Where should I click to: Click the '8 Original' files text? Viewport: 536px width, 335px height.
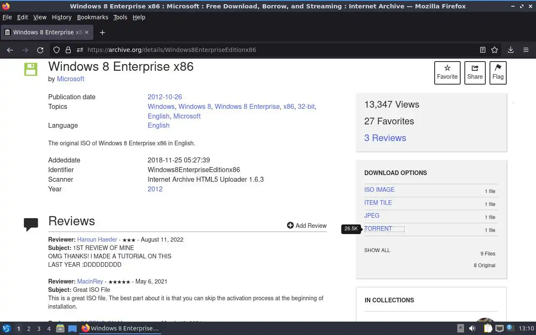click(x=484, y=265)
